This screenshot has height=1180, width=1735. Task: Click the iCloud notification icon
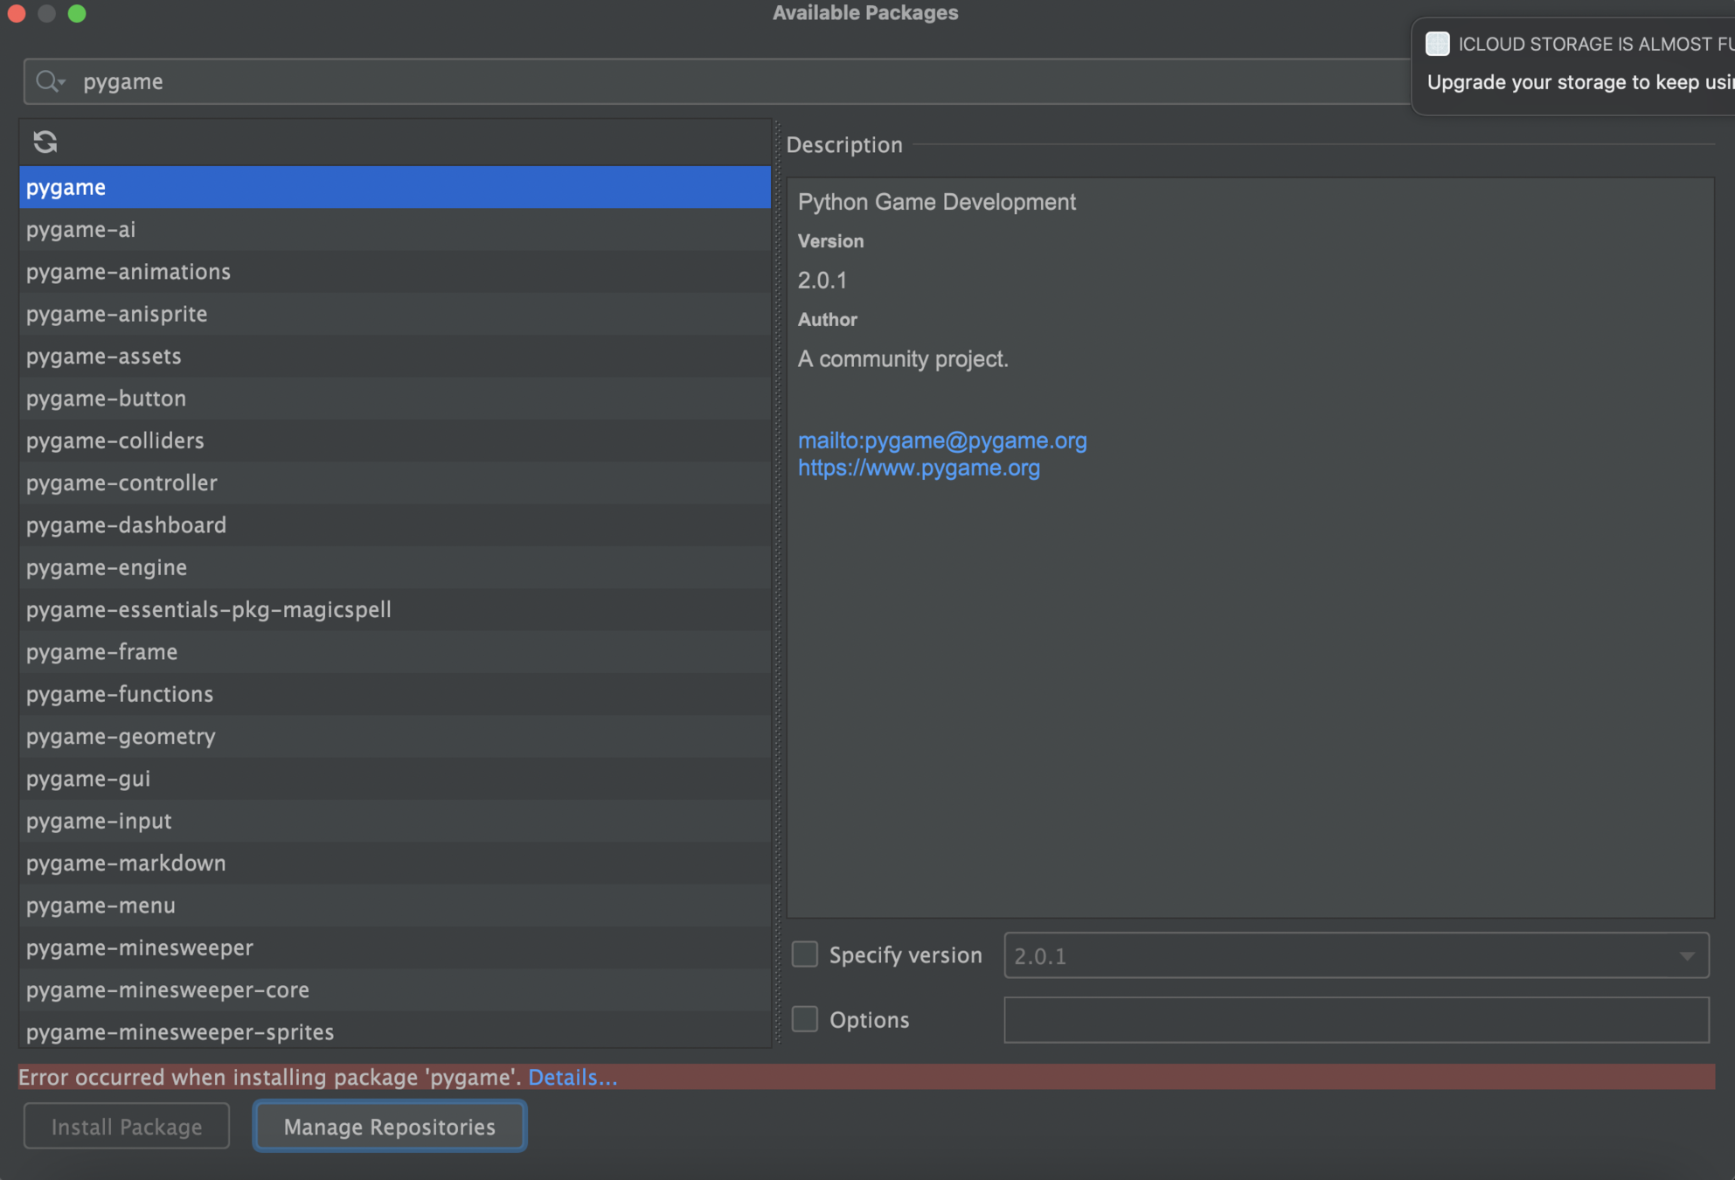coord(1437,44)
